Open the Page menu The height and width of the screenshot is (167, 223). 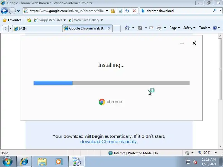pos(174,28)
